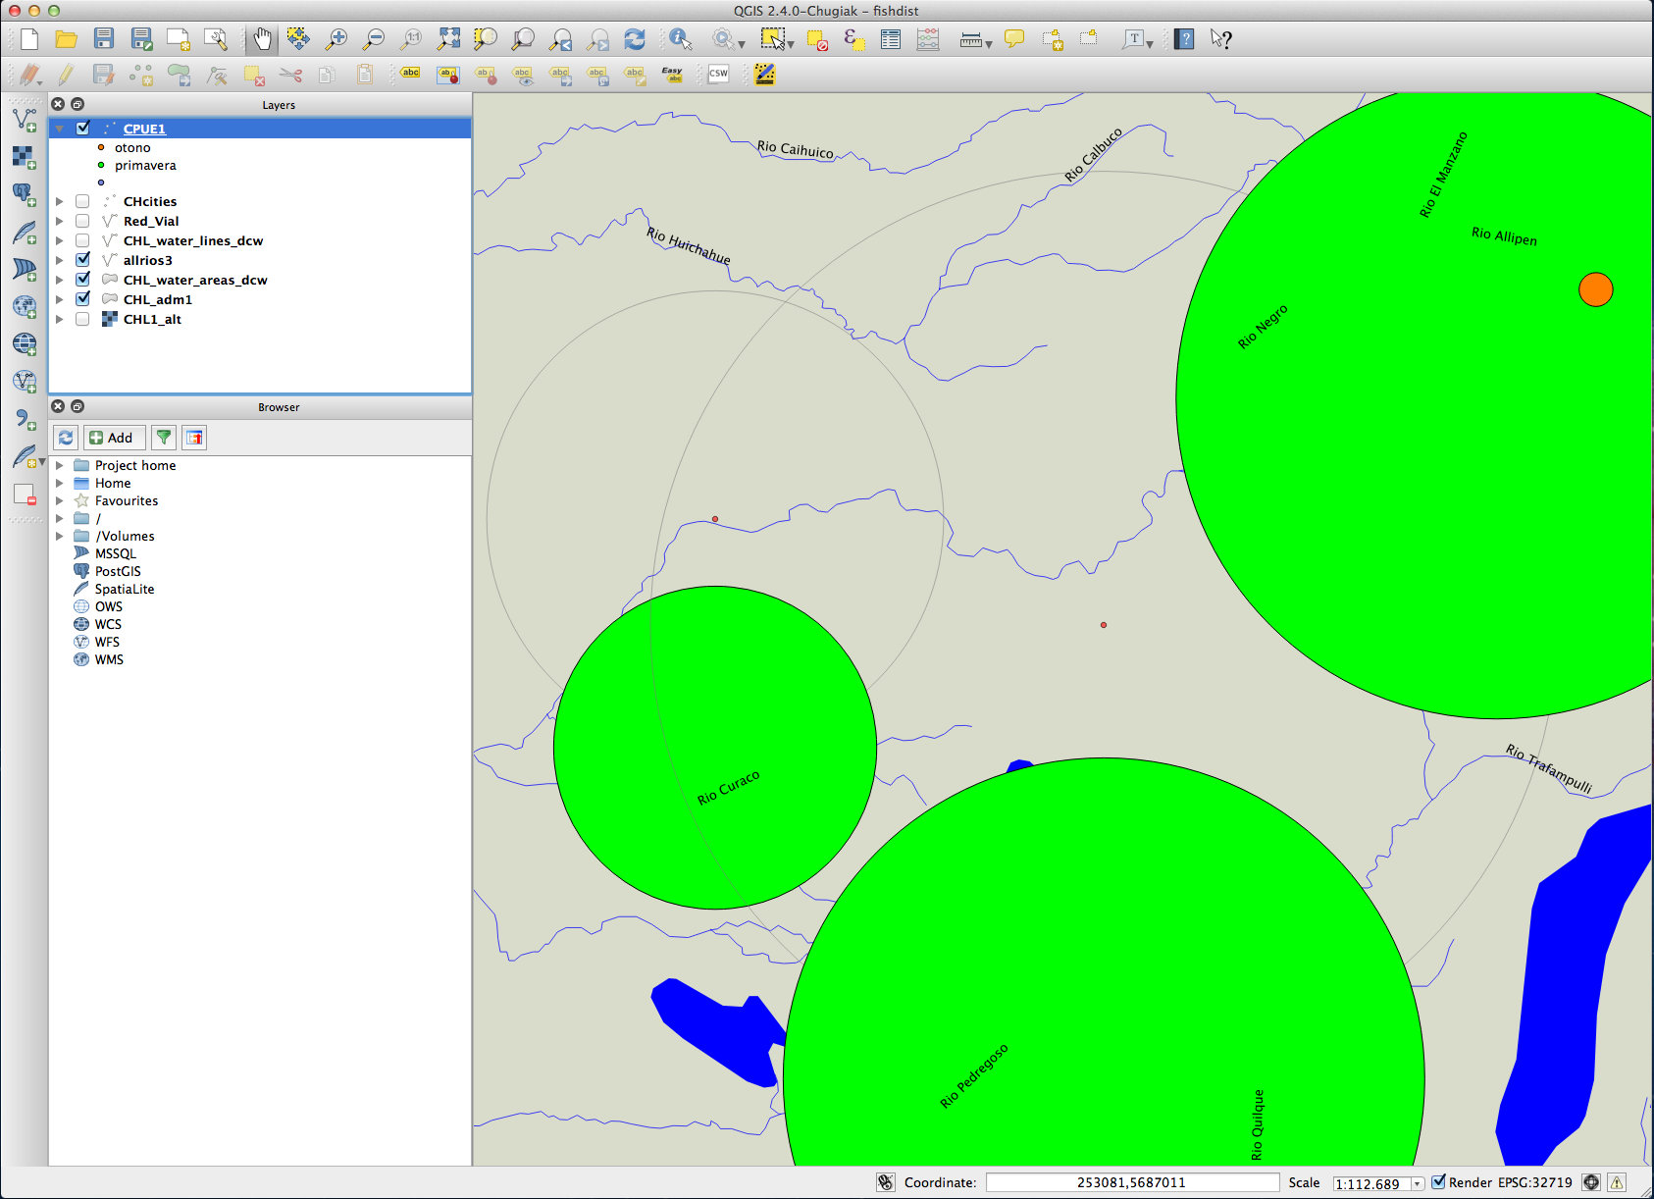1654x1199 pixels.
Task: Deselect features from all layers
Action: [x=817, y=39]
